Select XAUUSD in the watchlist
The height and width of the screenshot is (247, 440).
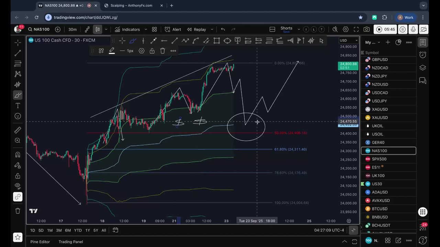pyautogui.click(x=388, y=118)
